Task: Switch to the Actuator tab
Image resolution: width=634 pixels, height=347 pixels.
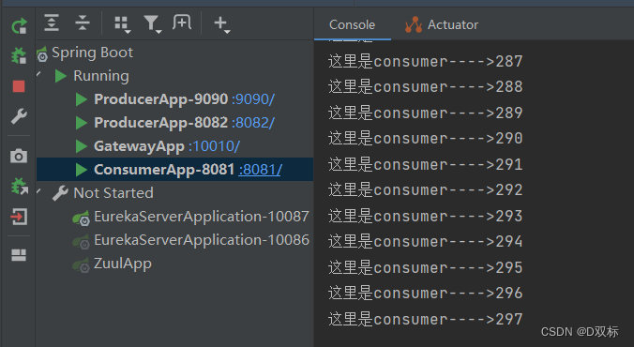Action: pyautogui.click(x=442, y=24)
